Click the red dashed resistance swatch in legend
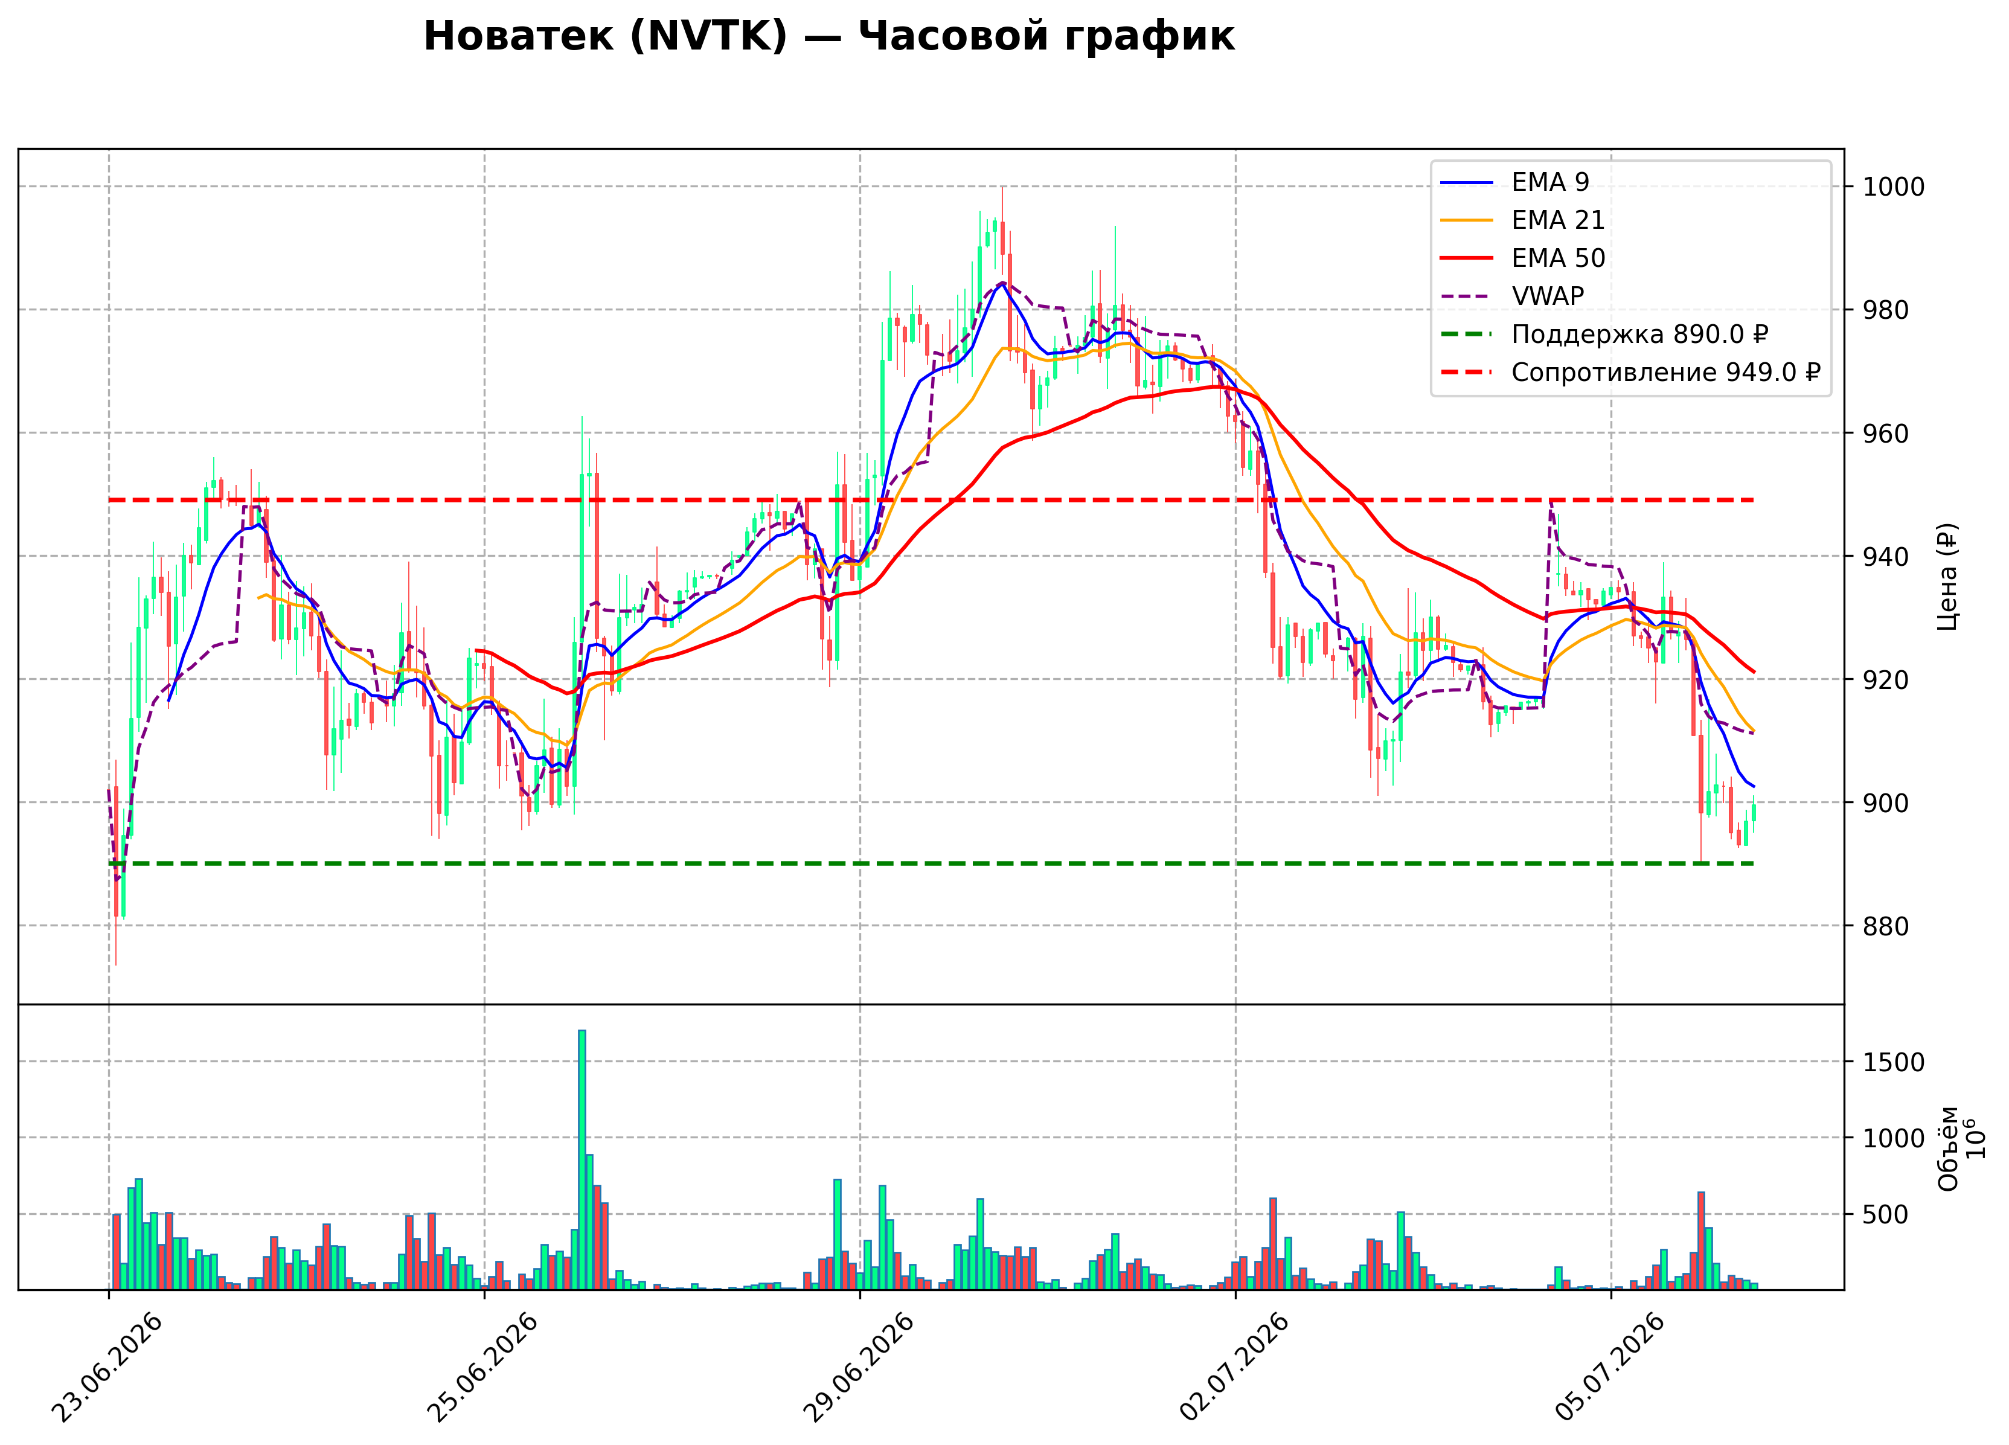2009x1445 pixels. click(x=1467, y=373)
